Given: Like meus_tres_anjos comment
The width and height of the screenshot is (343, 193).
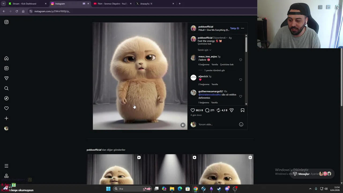Looking at the screenshot, I should click(x=241, y=60).
